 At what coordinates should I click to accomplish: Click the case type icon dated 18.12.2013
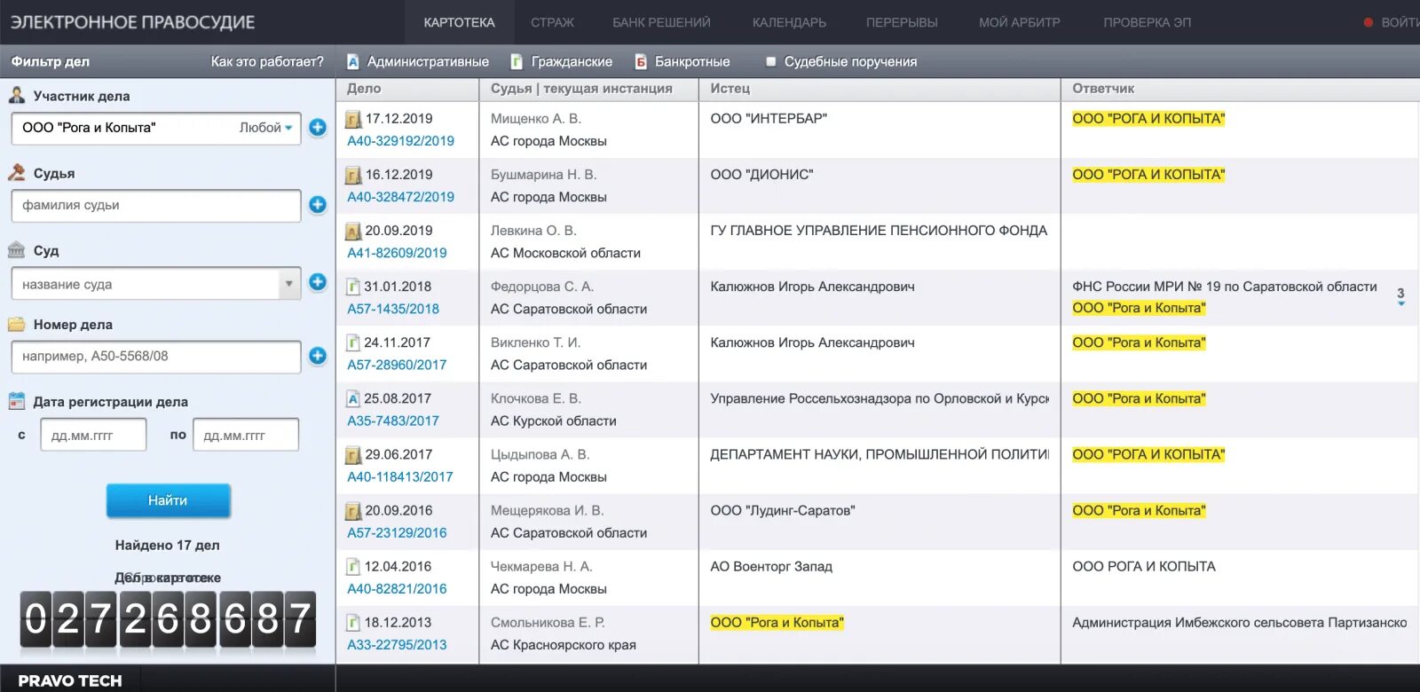click(x=353, y=622)
